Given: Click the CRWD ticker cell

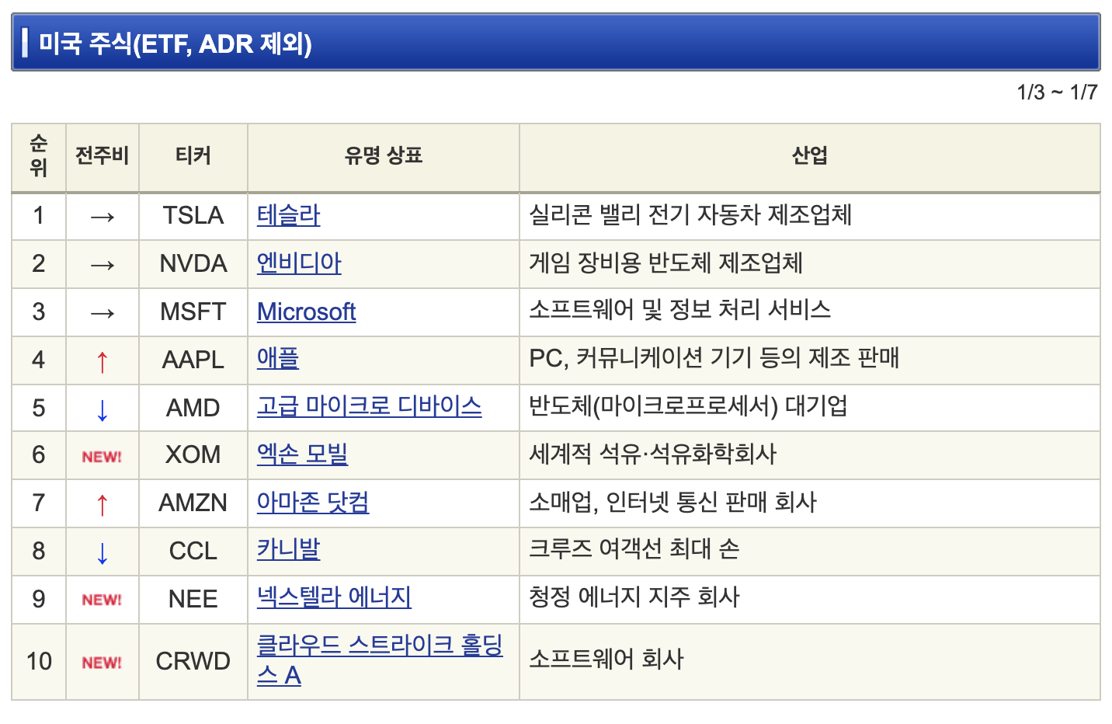Looking at the screenshot, I should pyautogui.click(x=193, y=661).
